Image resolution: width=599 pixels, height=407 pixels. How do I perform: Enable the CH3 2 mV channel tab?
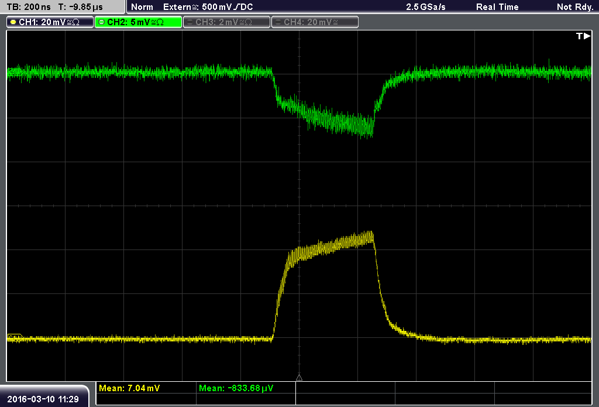point(226,22)
